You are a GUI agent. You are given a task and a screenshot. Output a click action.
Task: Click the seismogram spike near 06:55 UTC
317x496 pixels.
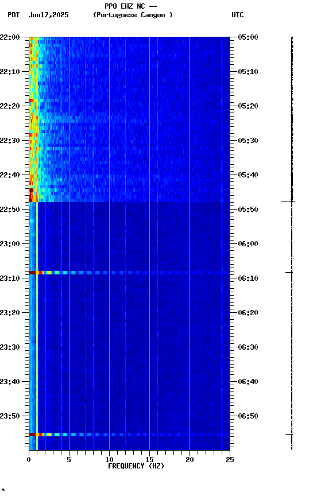289,435
